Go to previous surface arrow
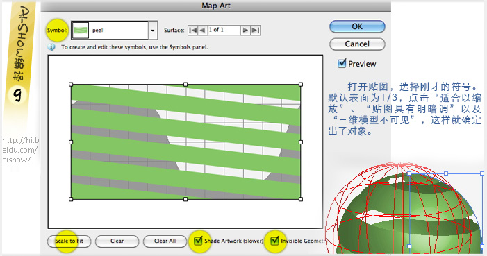487x256 pixels. [203, 30]
